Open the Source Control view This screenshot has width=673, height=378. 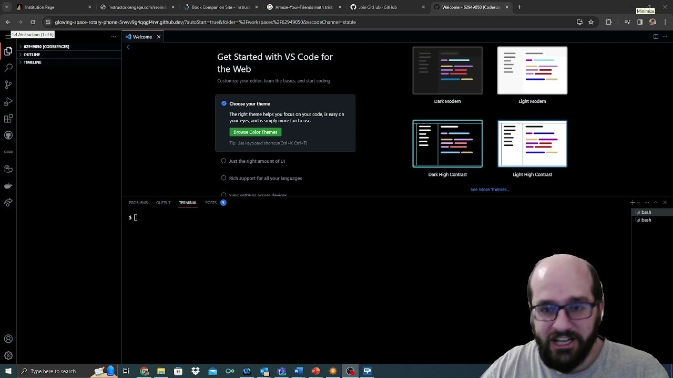click(8, 85)
